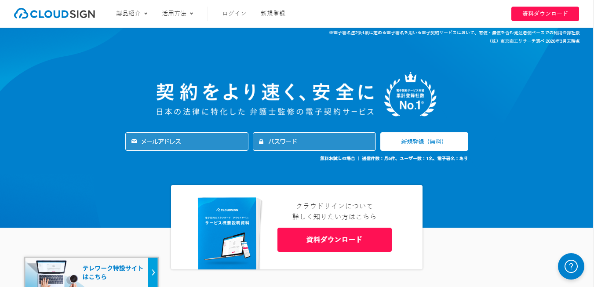
Task: Open the 新規登録 link in header
Action: 273,14
